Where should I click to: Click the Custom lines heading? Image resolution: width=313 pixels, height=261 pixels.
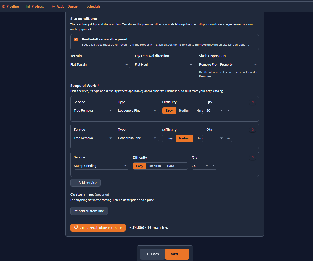(x=82, y=194)
